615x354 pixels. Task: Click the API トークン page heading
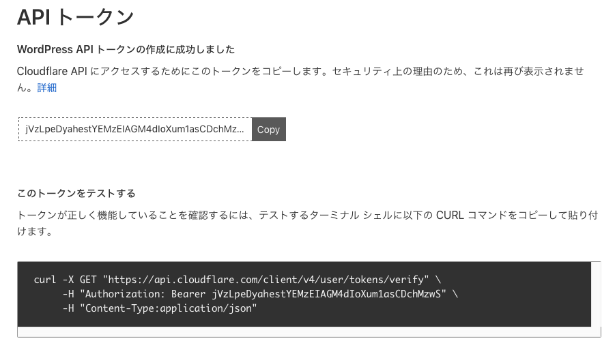coord(75,17)
